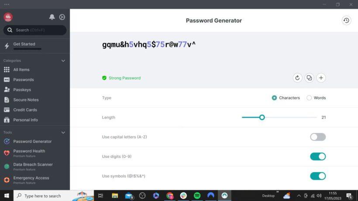Click the sidebar icon beside the bell
The image size is (358, 201).
(x=62, y=17)
